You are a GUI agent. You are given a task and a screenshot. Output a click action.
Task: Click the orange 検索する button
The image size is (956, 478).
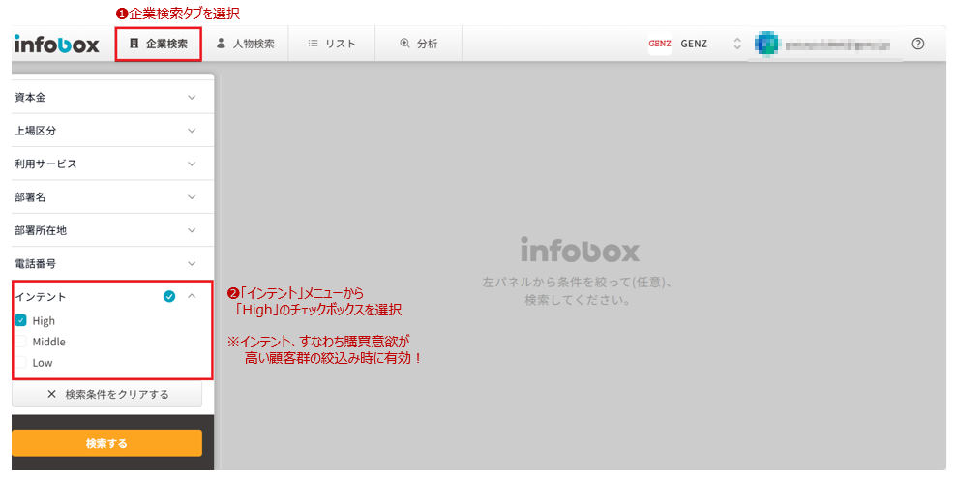(x=107, y=443)
